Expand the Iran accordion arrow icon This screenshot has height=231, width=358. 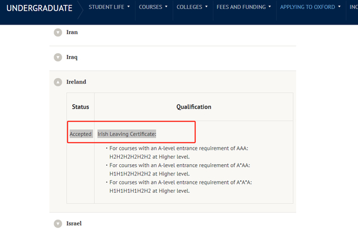click(x=58, y=32)
